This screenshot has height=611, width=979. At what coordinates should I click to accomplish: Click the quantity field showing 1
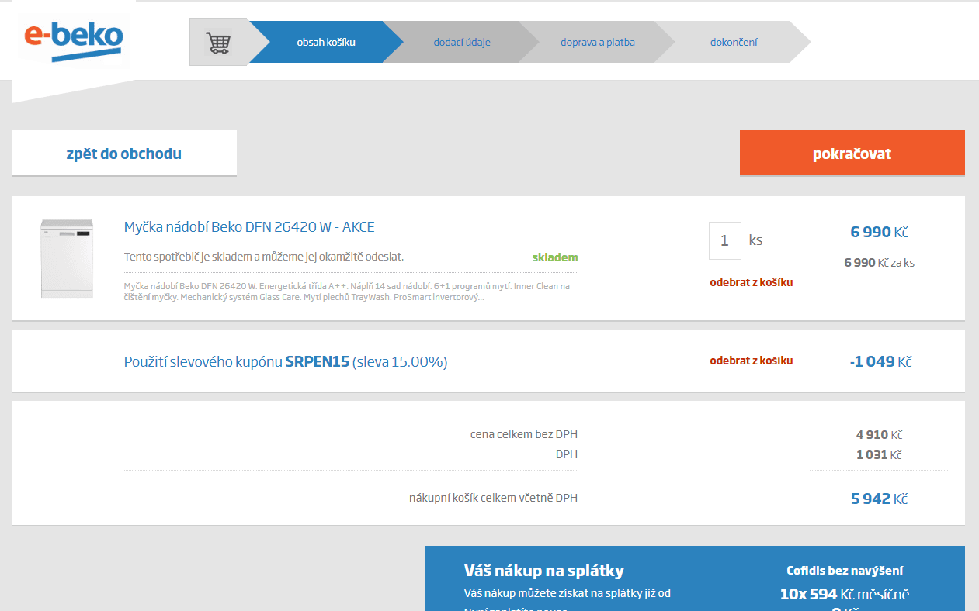725,240
